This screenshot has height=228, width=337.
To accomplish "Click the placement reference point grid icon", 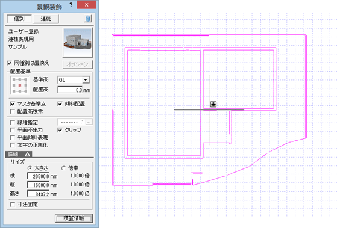I will [20, 85].
